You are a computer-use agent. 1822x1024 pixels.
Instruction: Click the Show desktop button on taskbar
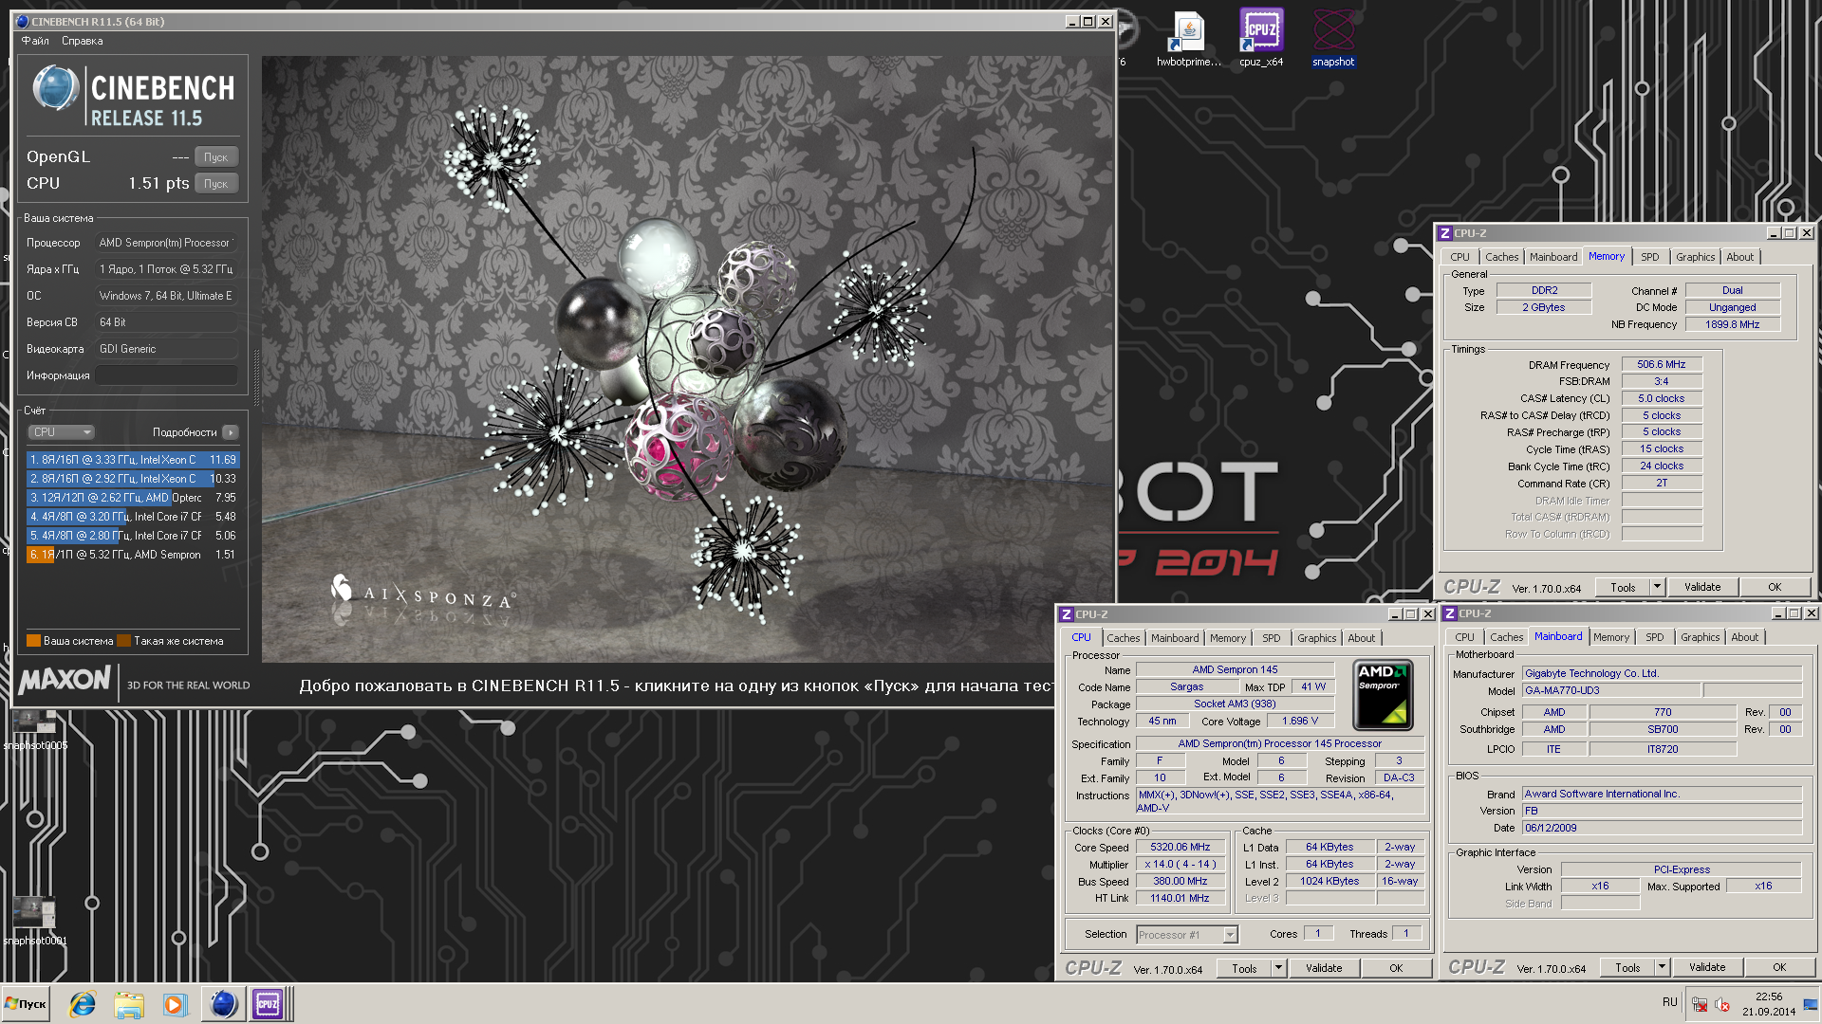1813,1004
